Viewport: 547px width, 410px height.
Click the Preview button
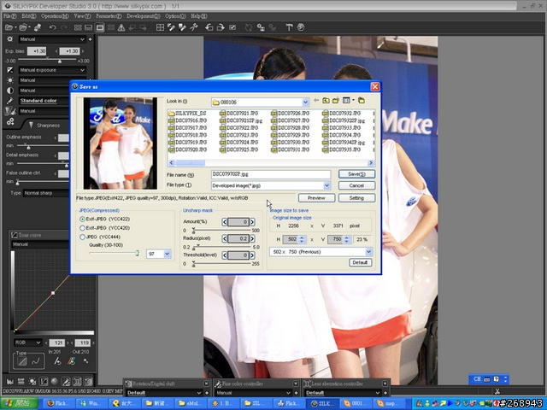tap(316, 198)
